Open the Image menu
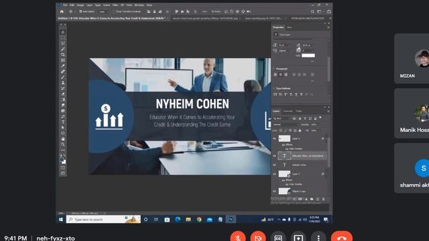 coord(80,5)
